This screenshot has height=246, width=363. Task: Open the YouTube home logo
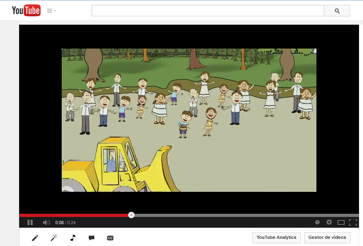[26, 10]
